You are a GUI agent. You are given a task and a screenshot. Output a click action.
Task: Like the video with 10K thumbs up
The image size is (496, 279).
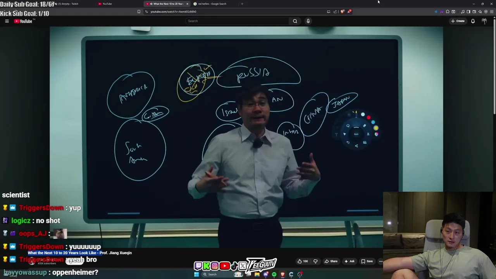(x=303, y=261)
